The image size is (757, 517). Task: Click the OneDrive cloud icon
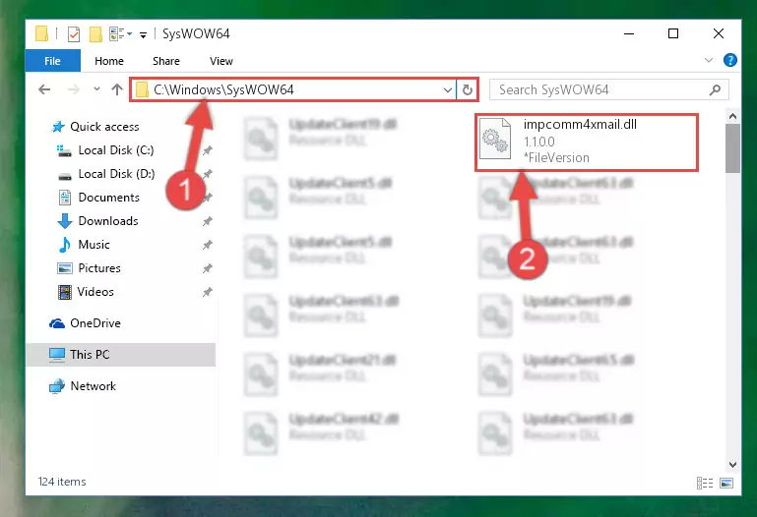57,323
